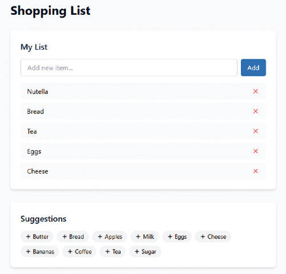
Task: Click the Eggs list row text
Action: point(34,152)
